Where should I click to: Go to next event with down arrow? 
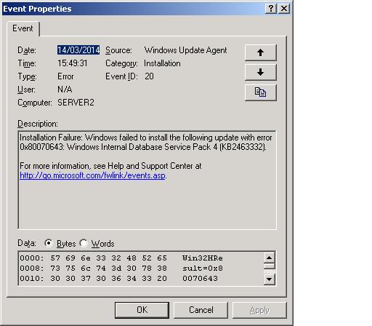point(260,72)
